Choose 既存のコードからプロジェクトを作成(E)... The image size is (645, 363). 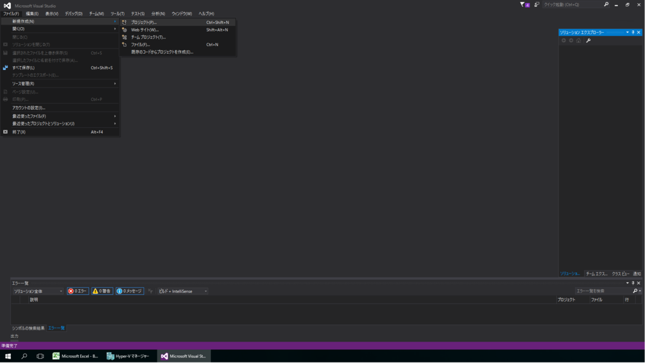point(178,52)
